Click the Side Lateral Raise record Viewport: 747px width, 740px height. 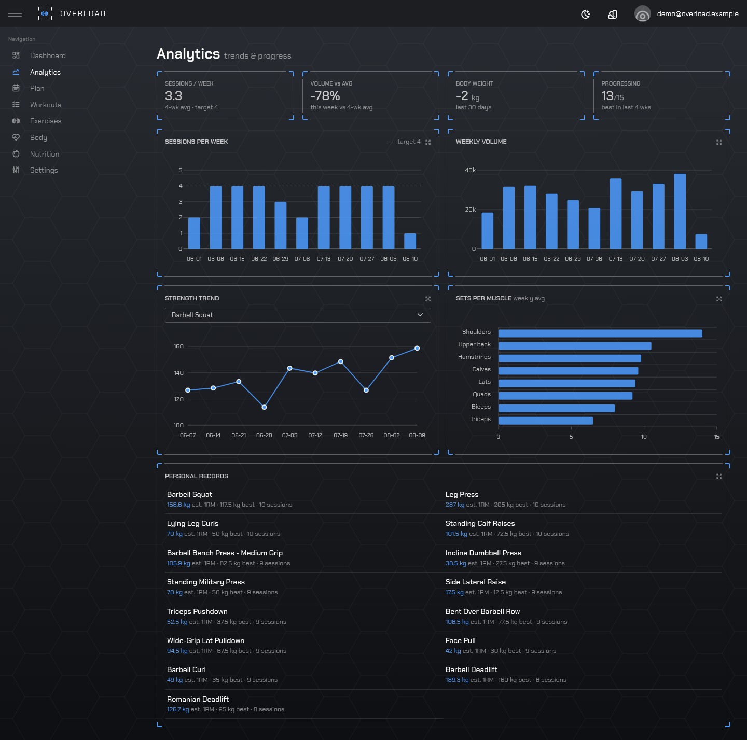583,587
